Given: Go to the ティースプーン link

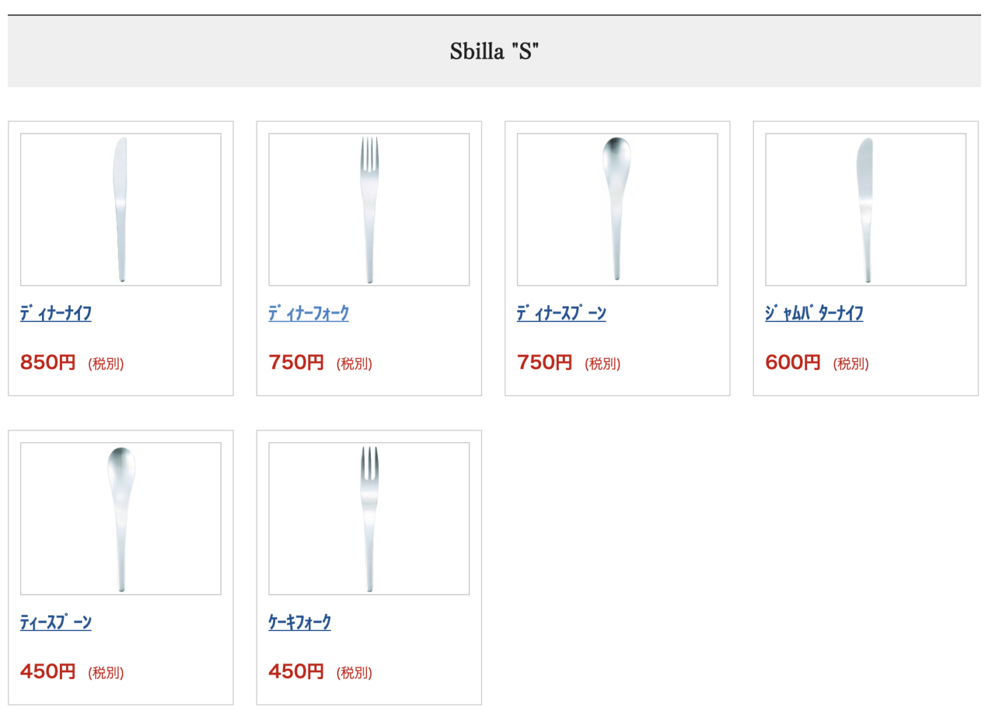Looking at the screenshot, I should coord(56,622).
